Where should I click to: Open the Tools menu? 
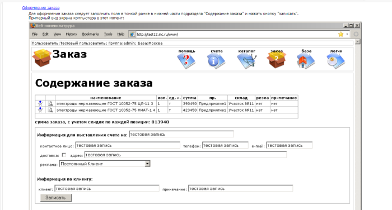[108, 34]
